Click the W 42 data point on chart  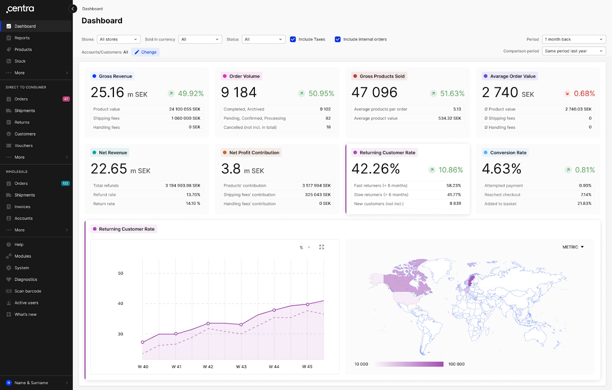[x=208, y=324]
